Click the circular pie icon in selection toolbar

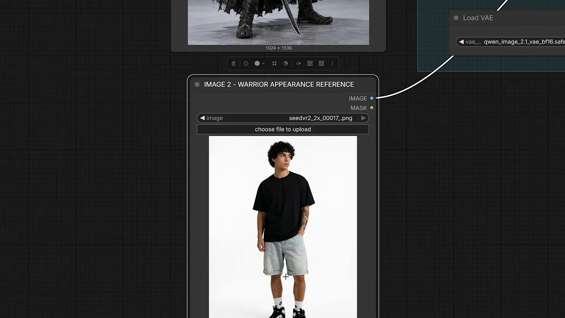tap(286, 64)
